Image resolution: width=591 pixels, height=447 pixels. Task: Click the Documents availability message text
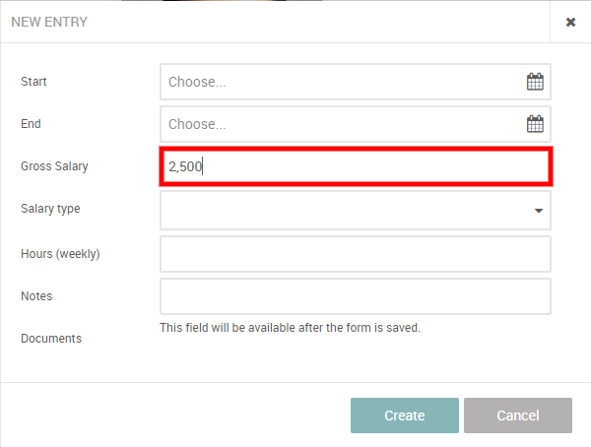[x=290, y=328]
